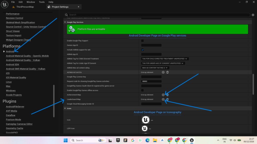Open the Windows Start menu

(66, 140)
